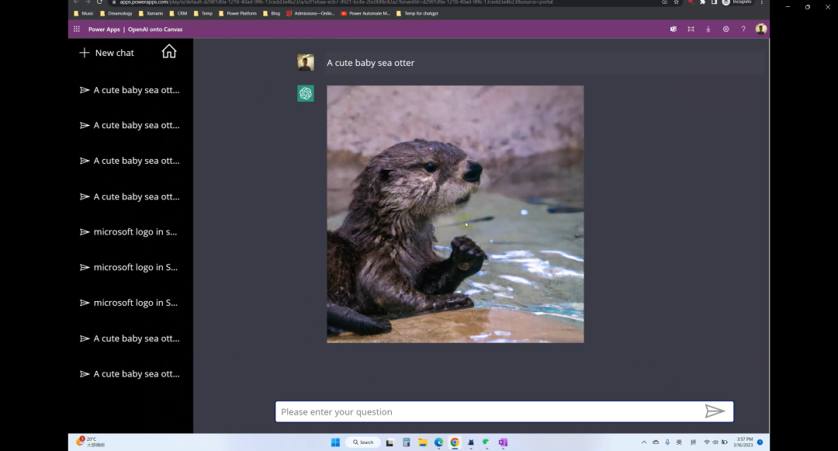Open the Teams icon in the Power Apps header
The height and width of the screenshot is (451, 838).
coord(674,29)
